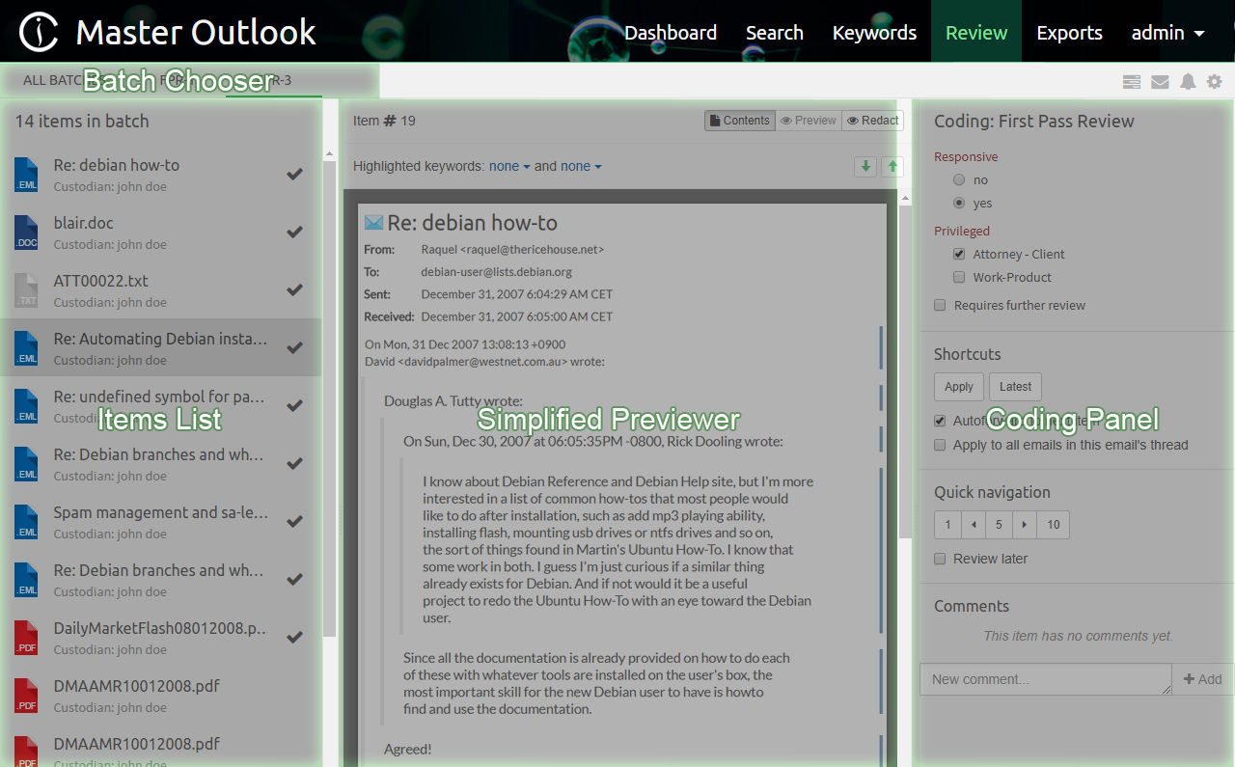This screenshot has height=767, width=1235.
Task: Jump to previous keyword with green up arrow
Action: (x=892, y=166)
